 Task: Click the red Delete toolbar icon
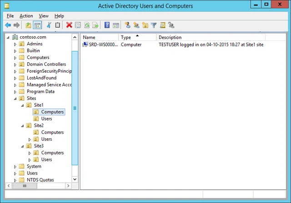tap(69, 25)
